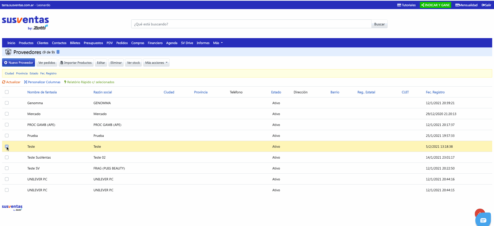Click Nuevo Proveedor button
Screen dimensions: 494x226
[x=19, y=63]
